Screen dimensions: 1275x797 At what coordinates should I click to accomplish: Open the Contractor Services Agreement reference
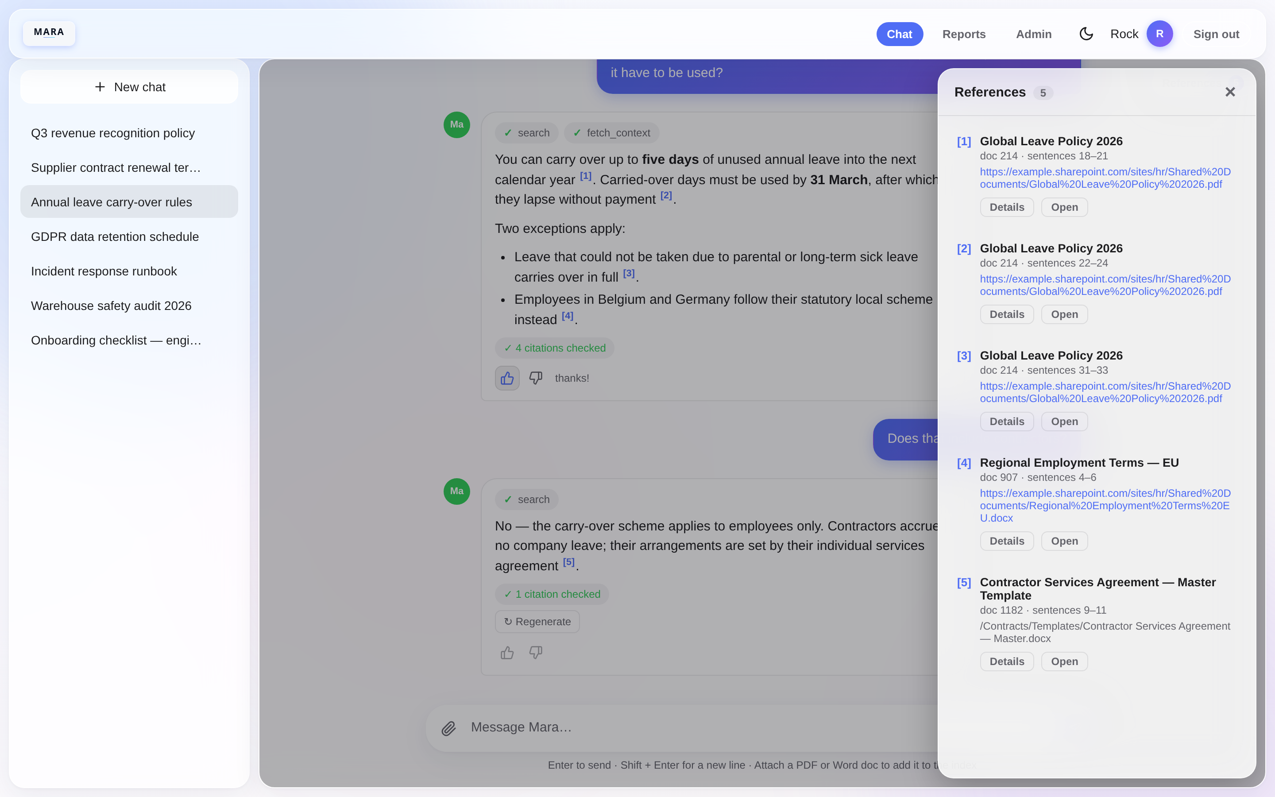click(1064, 662)
